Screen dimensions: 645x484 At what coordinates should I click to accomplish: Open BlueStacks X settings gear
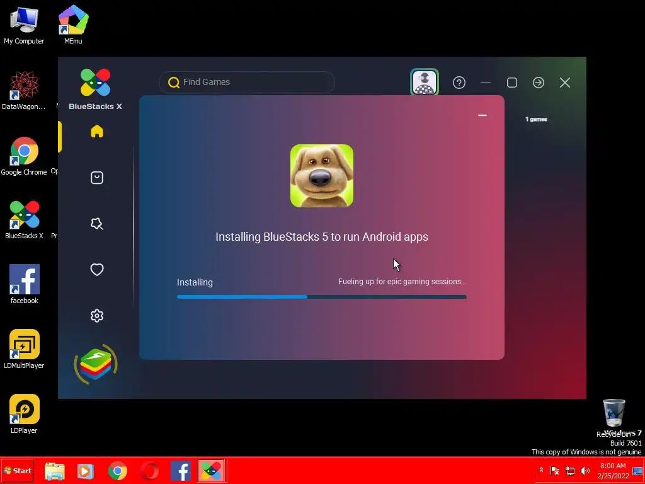[x=96, y=316]
